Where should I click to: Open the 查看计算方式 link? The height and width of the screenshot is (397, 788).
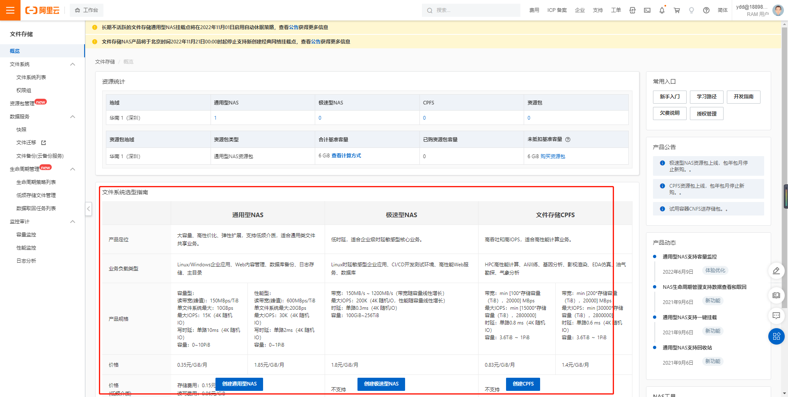coord(346,156)
